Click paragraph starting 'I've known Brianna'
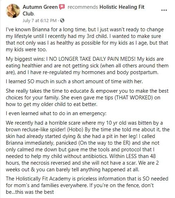This screenshot has width=175, height=198. [87, 39]
